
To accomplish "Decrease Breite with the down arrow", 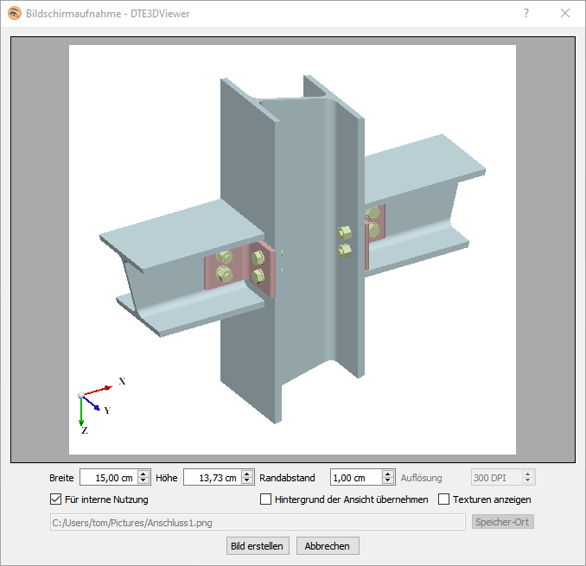I will pyautogui.click(x=143, y=481).
